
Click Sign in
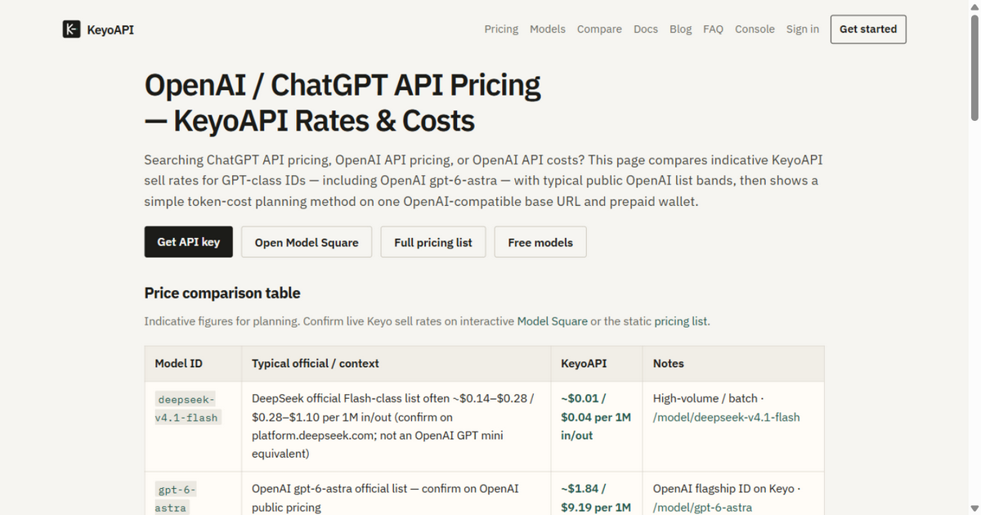pos(803,29)
